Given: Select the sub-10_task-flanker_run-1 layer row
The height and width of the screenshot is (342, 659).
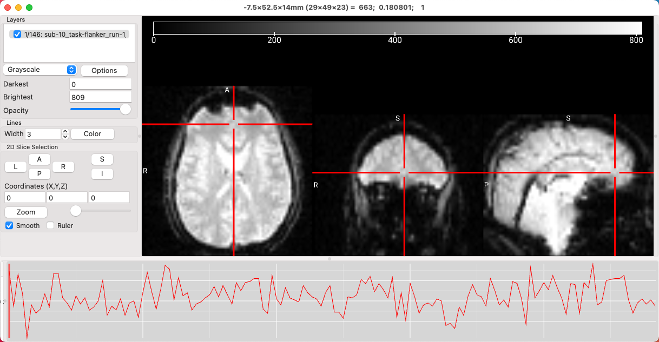Looking at the screenshot, I should tap(69, 35).
